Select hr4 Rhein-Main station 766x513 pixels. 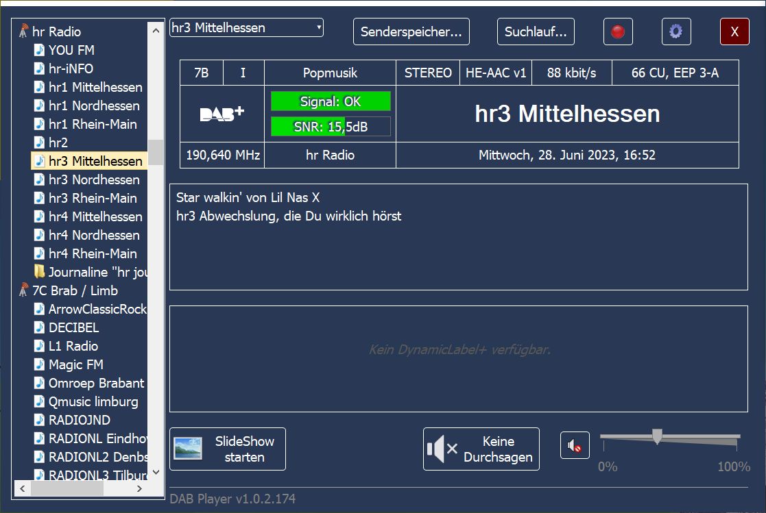(x=93, y=253)
